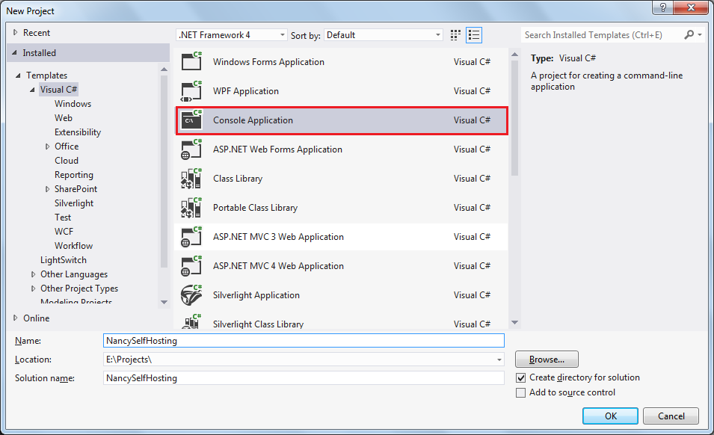Select the Web category under Visual C#
Viewport: 714px width, 435px height.
pyautogui.click(x=64, y=118)
